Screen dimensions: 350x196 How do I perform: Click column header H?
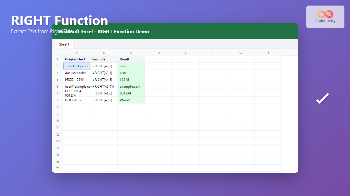click(267, 53)
